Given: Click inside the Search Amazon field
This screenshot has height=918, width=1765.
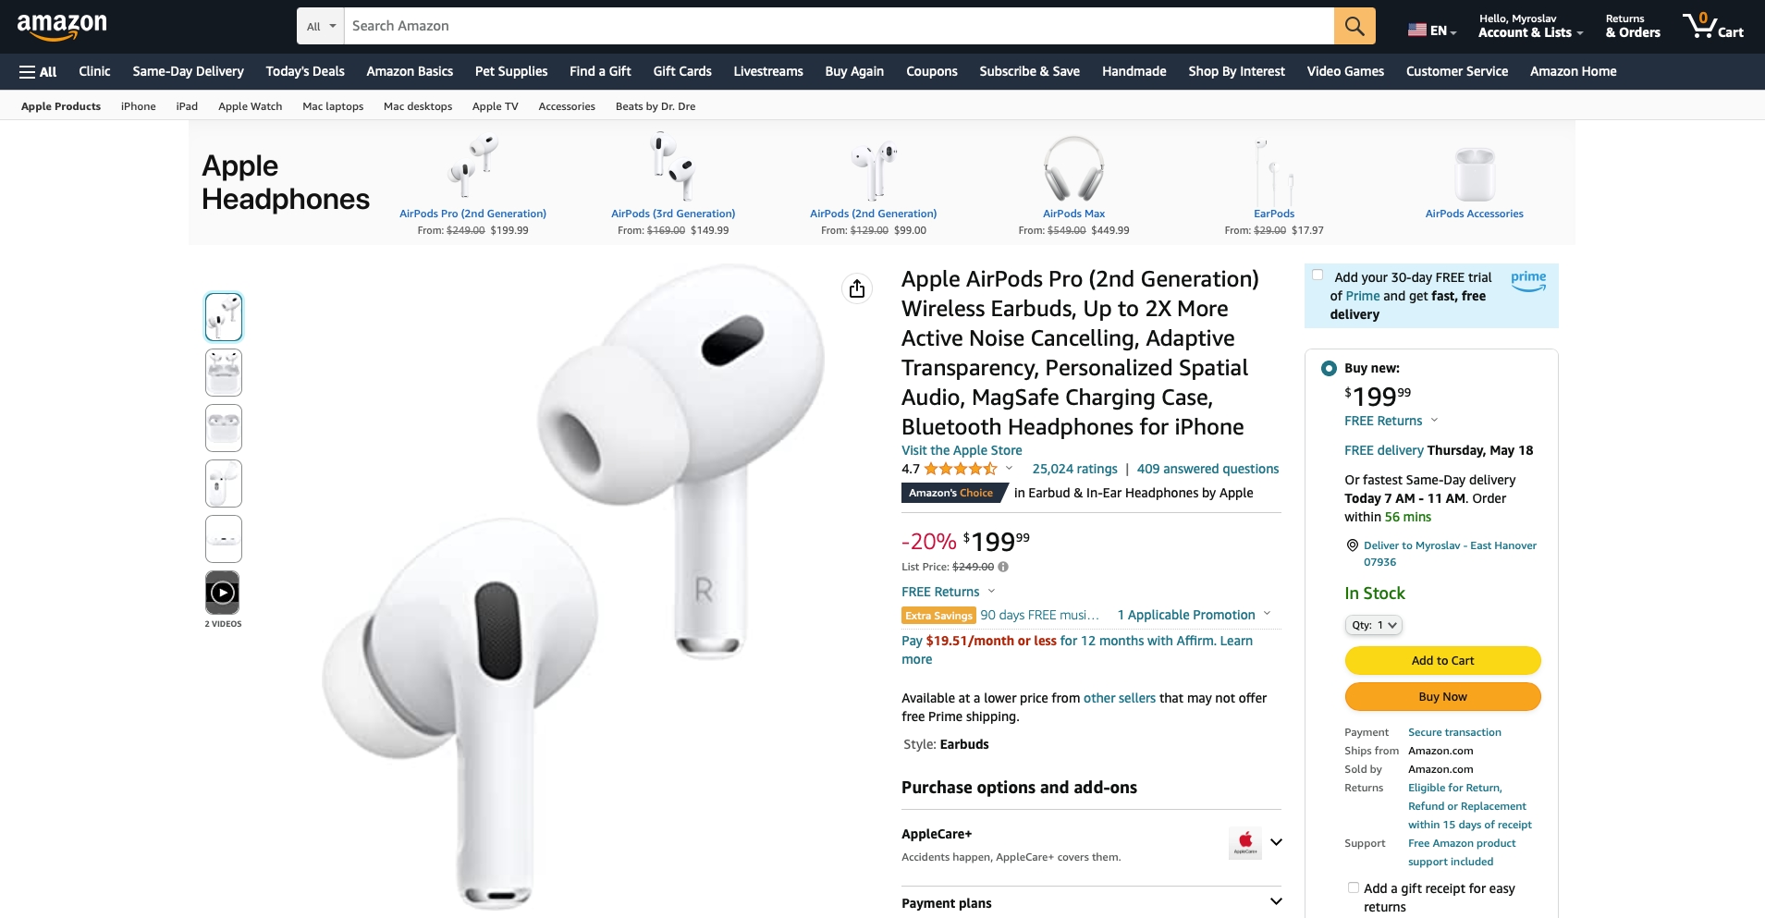Looking at the screenshot, I should point(839,26).
